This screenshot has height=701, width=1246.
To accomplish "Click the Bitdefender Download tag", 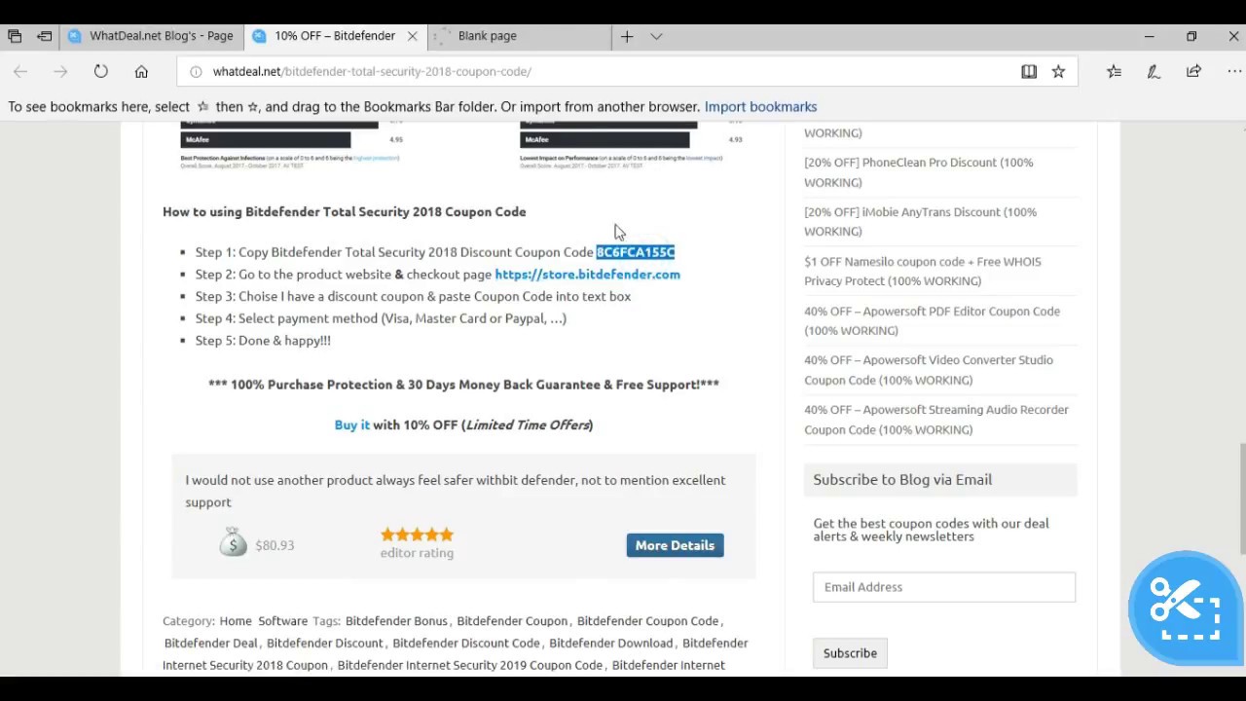I will pyautogui.click(x=610, y=644).
